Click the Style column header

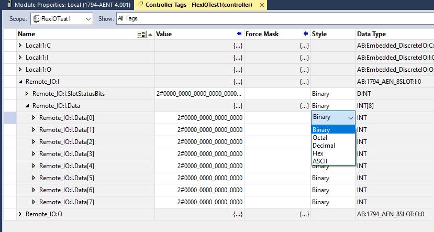(x=333, y=34)
